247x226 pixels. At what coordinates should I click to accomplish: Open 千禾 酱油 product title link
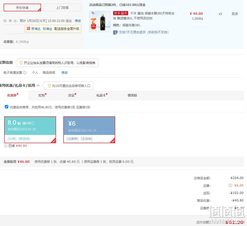144,16
